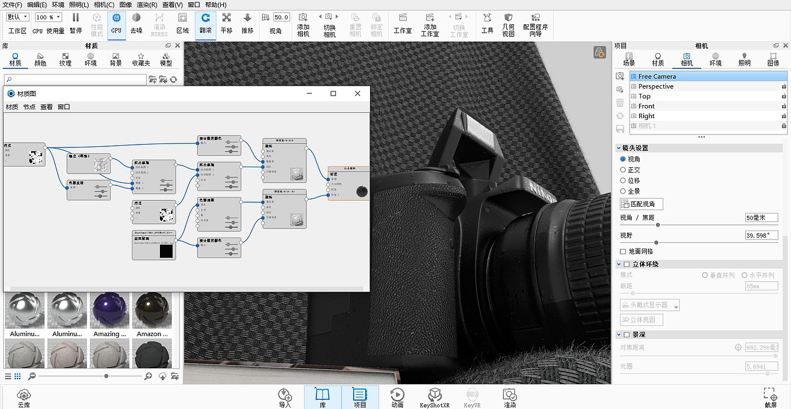Select the 正交 orthographic lens radio button
The width and height of the screenshot is (791, 409).
623,170
